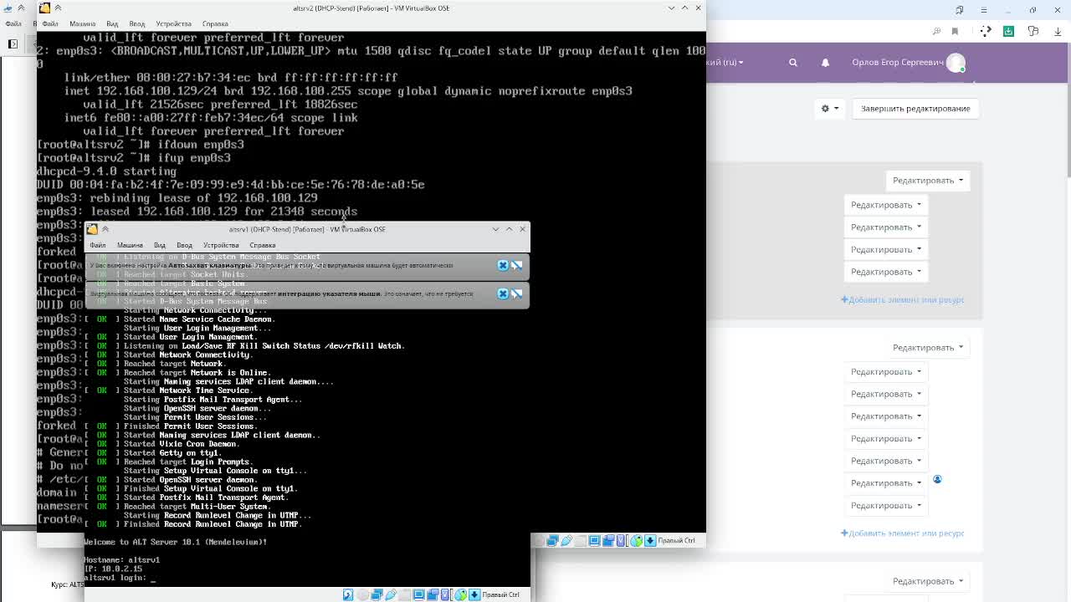Click altsrv1 mouse integration status icon
Viewport: 1071px width, 602px height.
point(460,594)
